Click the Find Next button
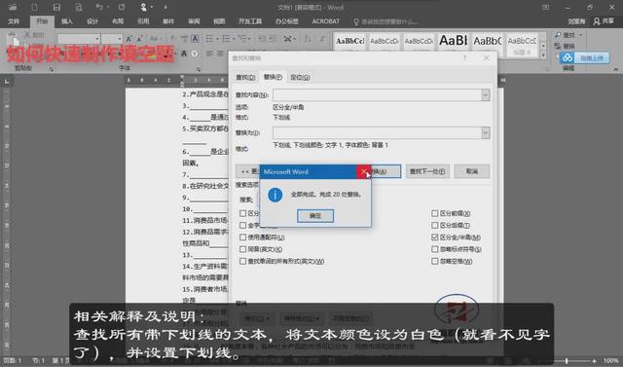Viewport: 623px width, 367px height. [x=427, y=171]
